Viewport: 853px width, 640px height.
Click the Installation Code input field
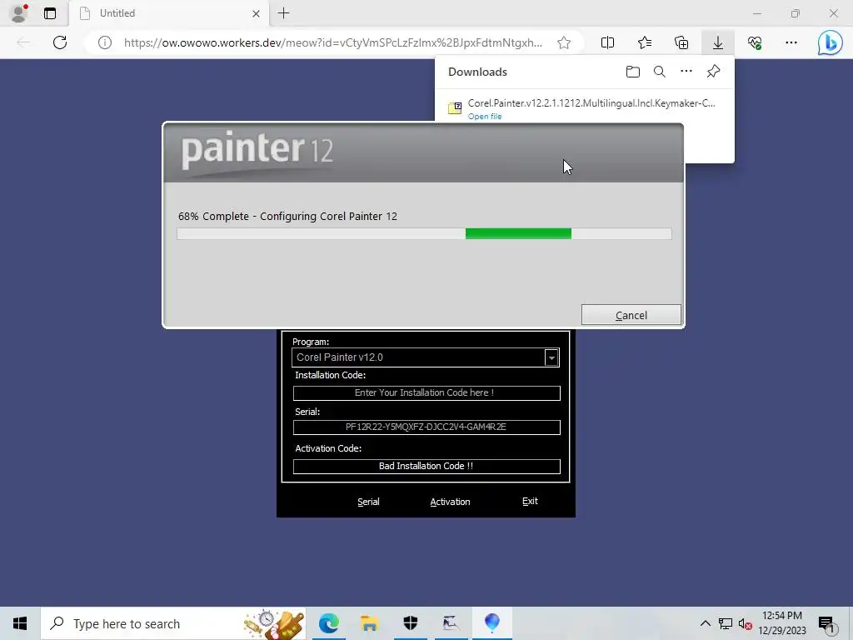pyautogui.click(x=426, y=393)
